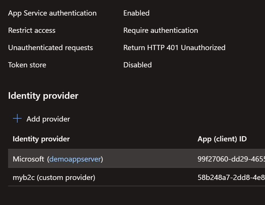Click the Token store Disabled value
This screenshot has width=265, height=205.
pos(137,65)
